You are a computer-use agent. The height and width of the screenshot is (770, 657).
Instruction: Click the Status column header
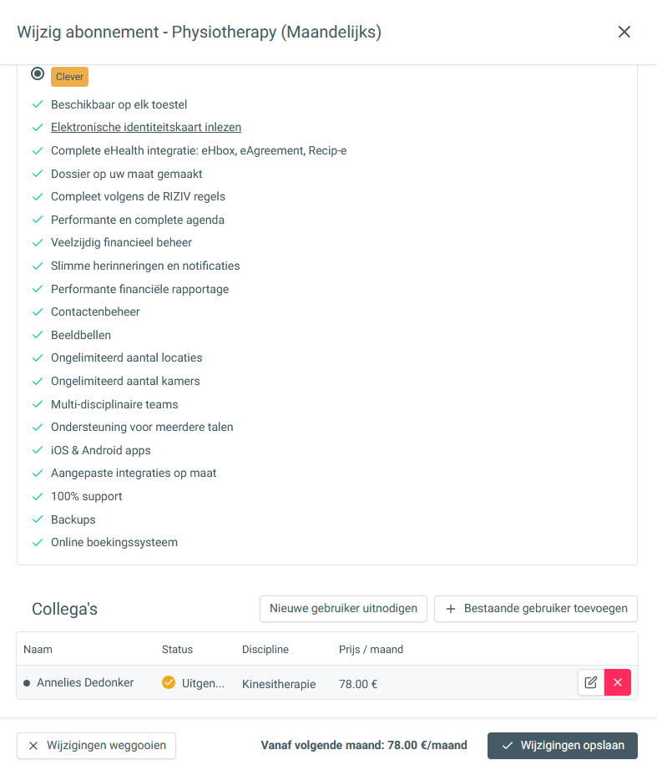[x=177, y=650]
